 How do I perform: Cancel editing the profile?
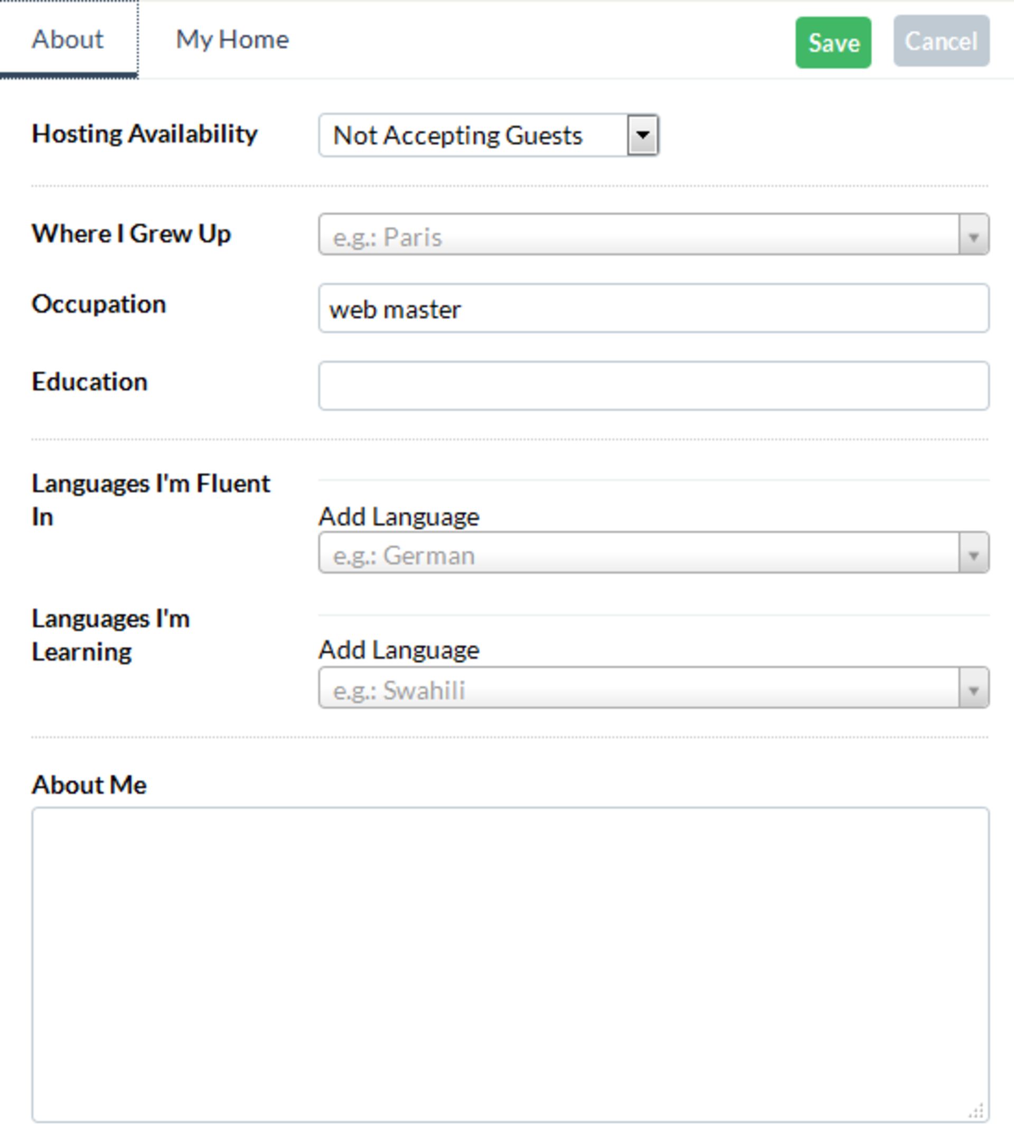point(941,41)
